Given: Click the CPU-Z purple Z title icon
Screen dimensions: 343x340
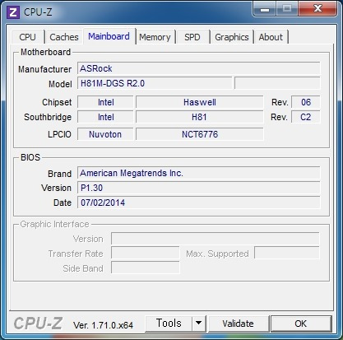Looking at the screenshot, I should [13, 12].
